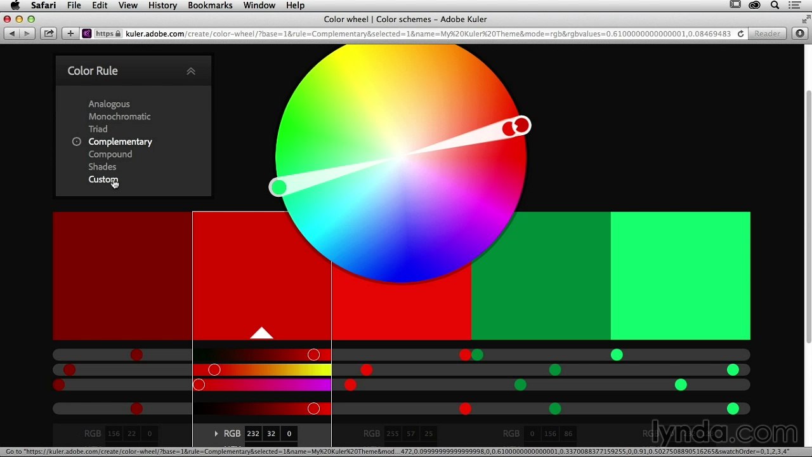This screenshot has width=812, height=457.
Task: Open the Safari share button
Action: click(x=49, y=34)
